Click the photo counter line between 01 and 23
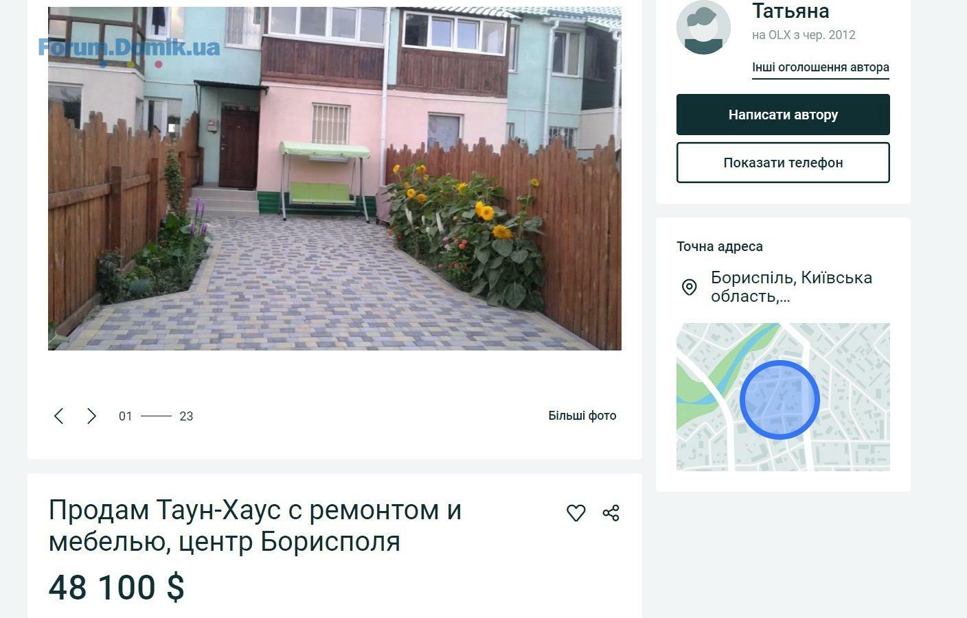The image size is (967, 618). pos(156,416)
